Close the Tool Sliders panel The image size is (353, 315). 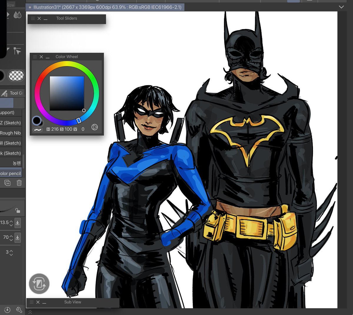click(39, 19)
